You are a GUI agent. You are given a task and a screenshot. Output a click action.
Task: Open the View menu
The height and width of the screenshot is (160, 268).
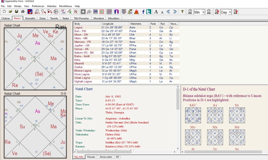pos(26,6)
